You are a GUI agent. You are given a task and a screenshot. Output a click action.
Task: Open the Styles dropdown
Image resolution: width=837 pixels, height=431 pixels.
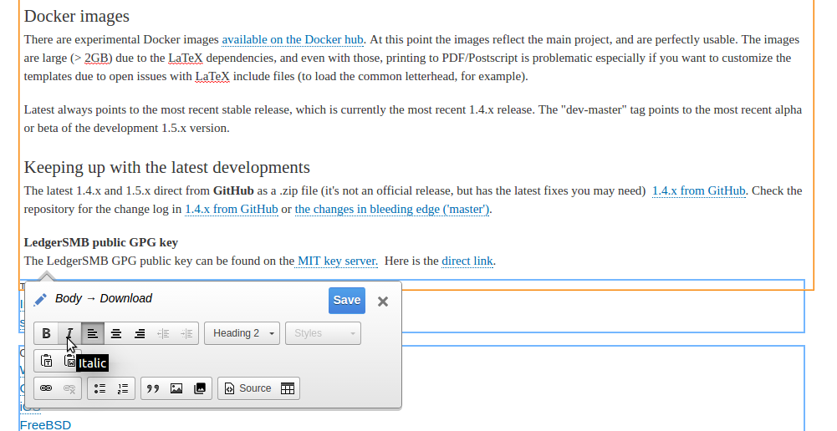point(323,333)
